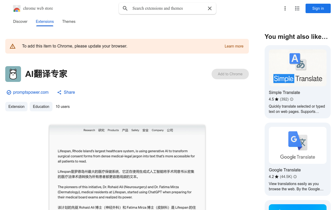
Task: Click the share icon
Action: click(59, 92)
